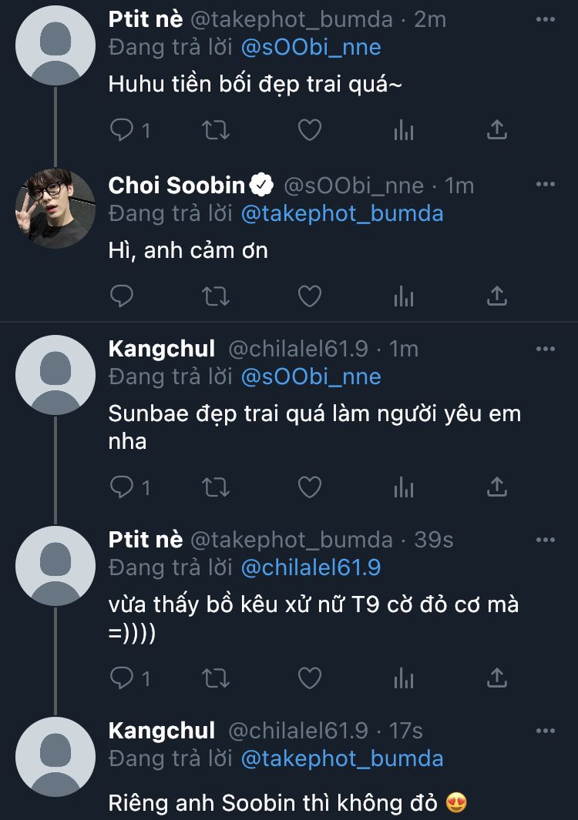Open Kangchul's avatar on the "Riêng anh Soobin" tweet
Screen dimensions: 578x820
point(55,758)
